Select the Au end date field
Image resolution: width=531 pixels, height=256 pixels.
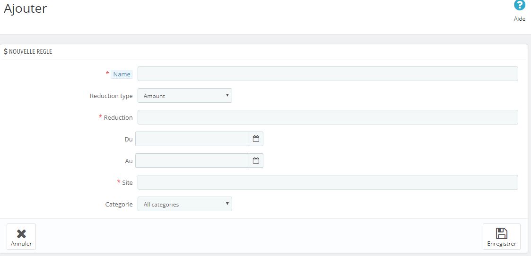click(x=192, y=161)
